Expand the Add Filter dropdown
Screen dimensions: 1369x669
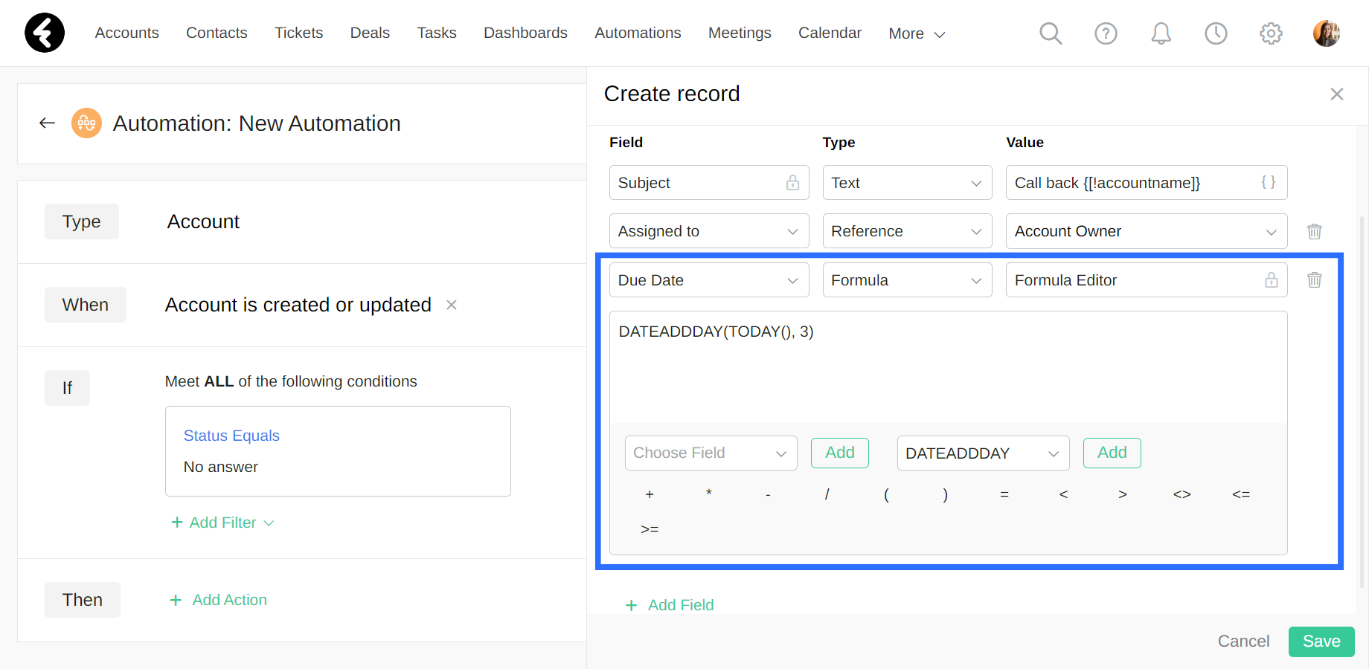222,523
